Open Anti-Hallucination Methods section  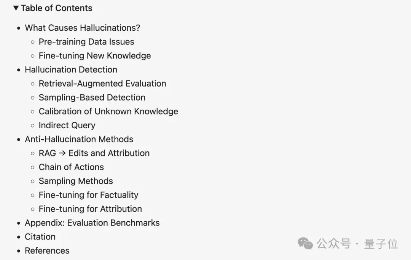(x=79, y=139)
